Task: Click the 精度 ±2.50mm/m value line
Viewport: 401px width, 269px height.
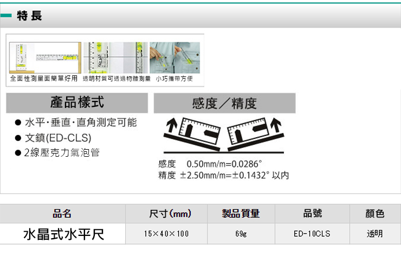Action: coord(223,175)
